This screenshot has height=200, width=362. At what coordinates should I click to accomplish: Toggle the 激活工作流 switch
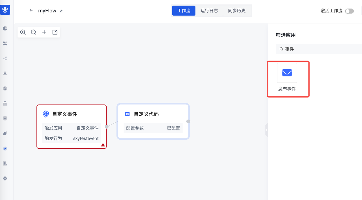point(349,11)
